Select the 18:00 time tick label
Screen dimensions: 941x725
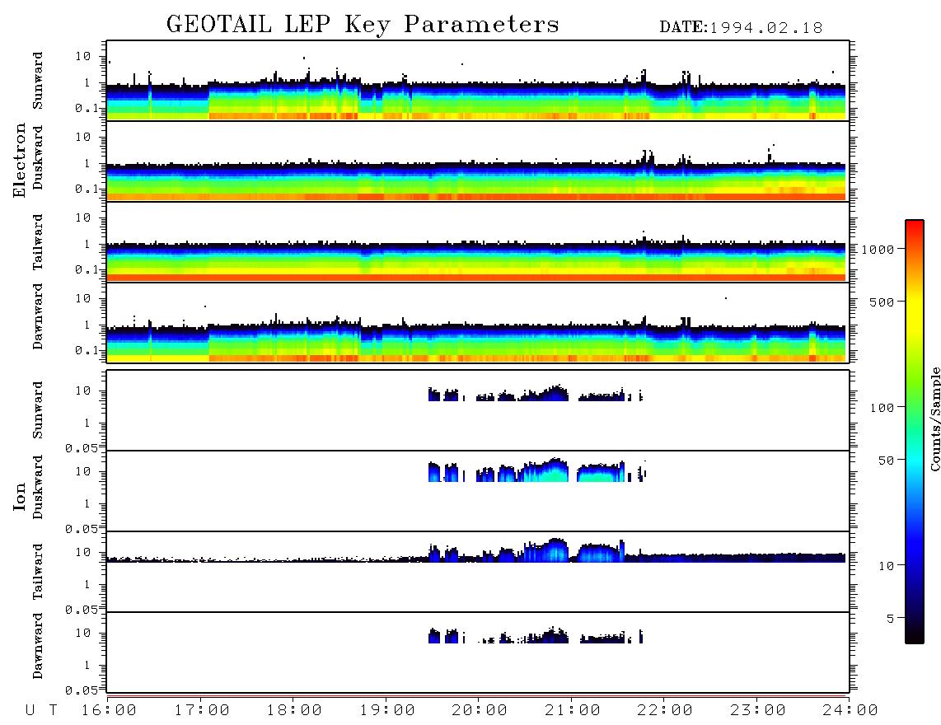(x=295, y=710)
